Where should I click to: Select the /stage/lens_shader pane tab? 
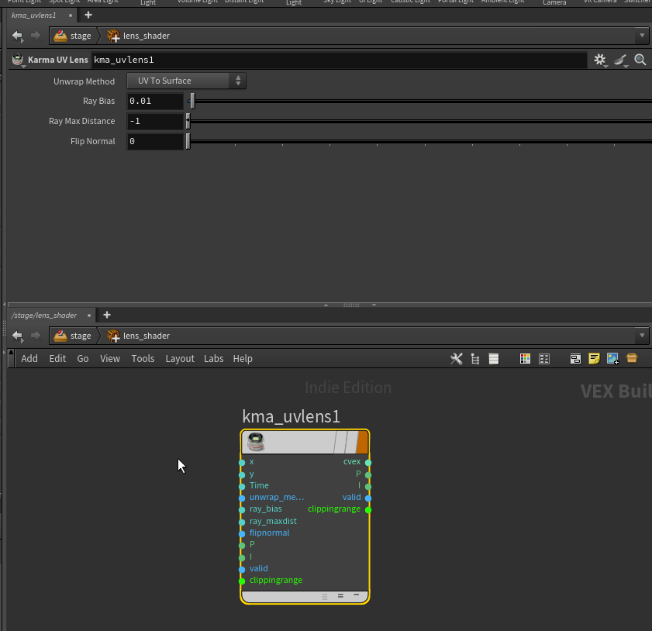44,315
